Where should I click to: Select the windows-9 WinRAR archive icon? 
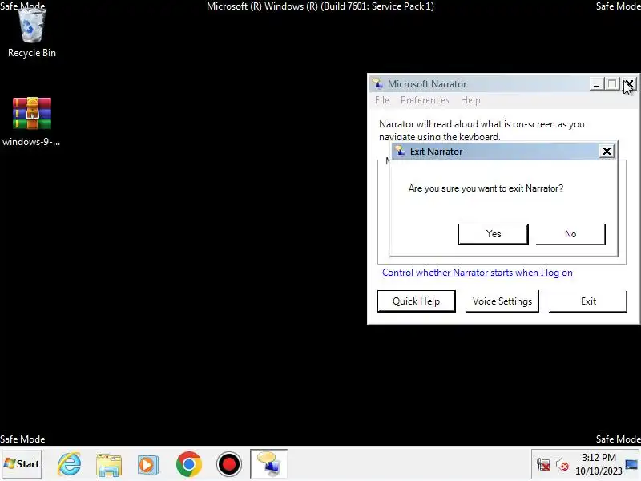pyautogui.click(x=31, y=122)
